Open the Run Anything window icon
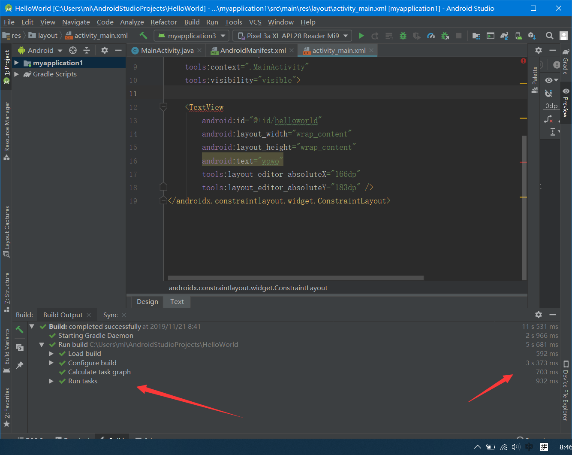This screenshot has height=455, width=572. pos(491,36)
